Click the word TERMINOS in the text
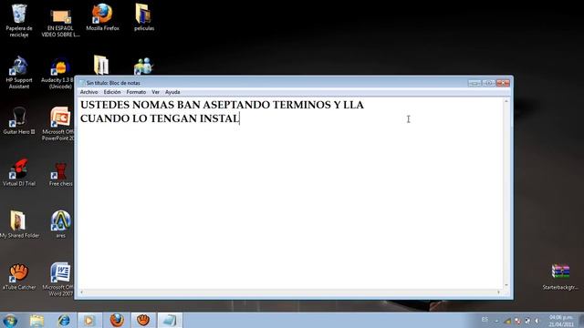 pos(302,105)
